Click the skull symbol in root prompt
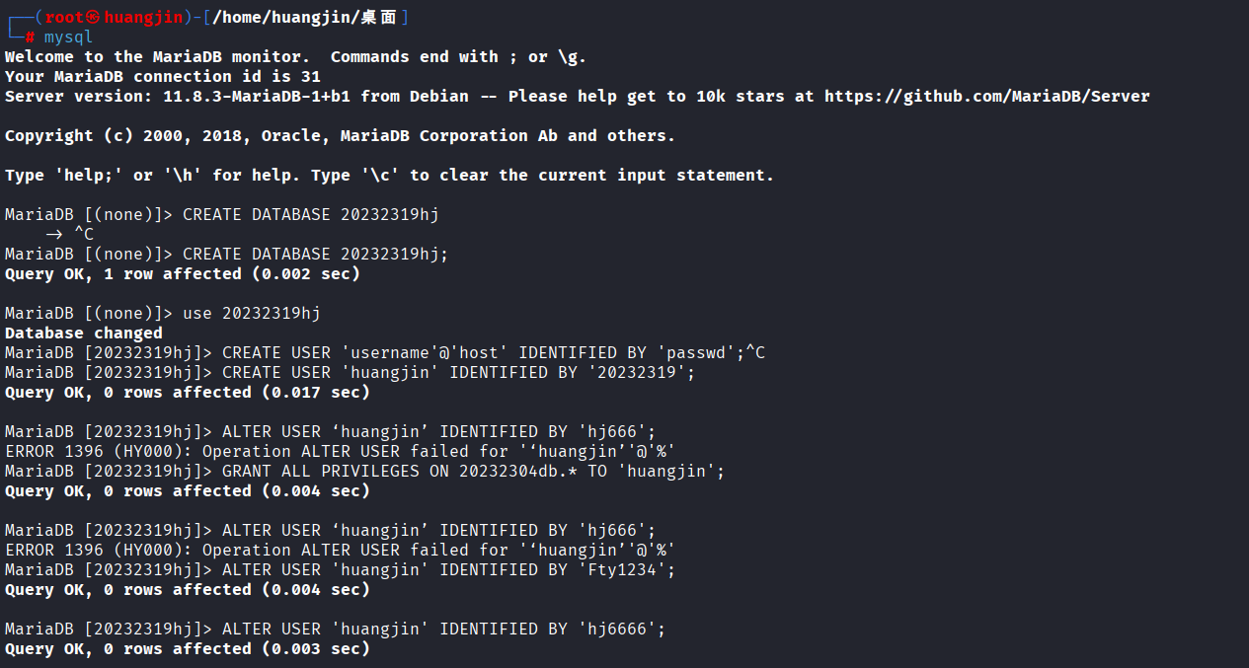 pos(93,18)
